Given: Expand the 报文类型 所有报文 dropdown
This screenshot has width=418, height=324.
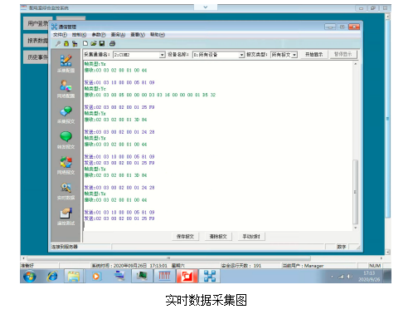Looking at the screenshot, I should (x=294, y=55).
